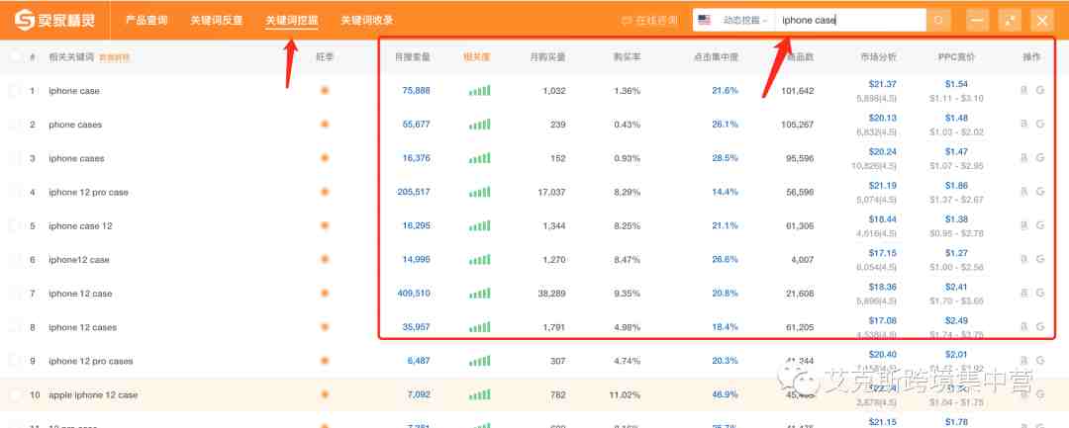The image size is (1069, 428).
Task: Click search volume 75,888 link
Action: (x=416, y=91)
